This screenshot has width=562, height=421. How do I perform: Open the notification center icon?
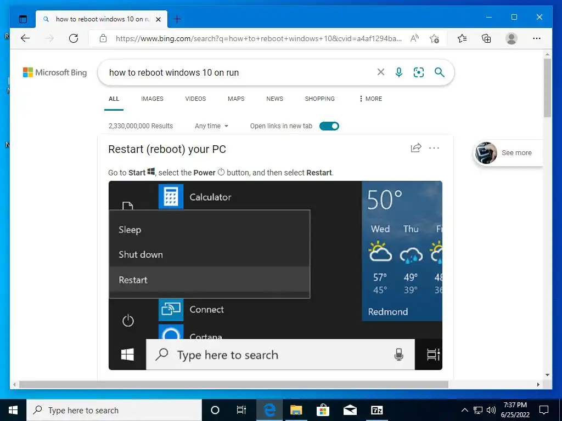544,410
